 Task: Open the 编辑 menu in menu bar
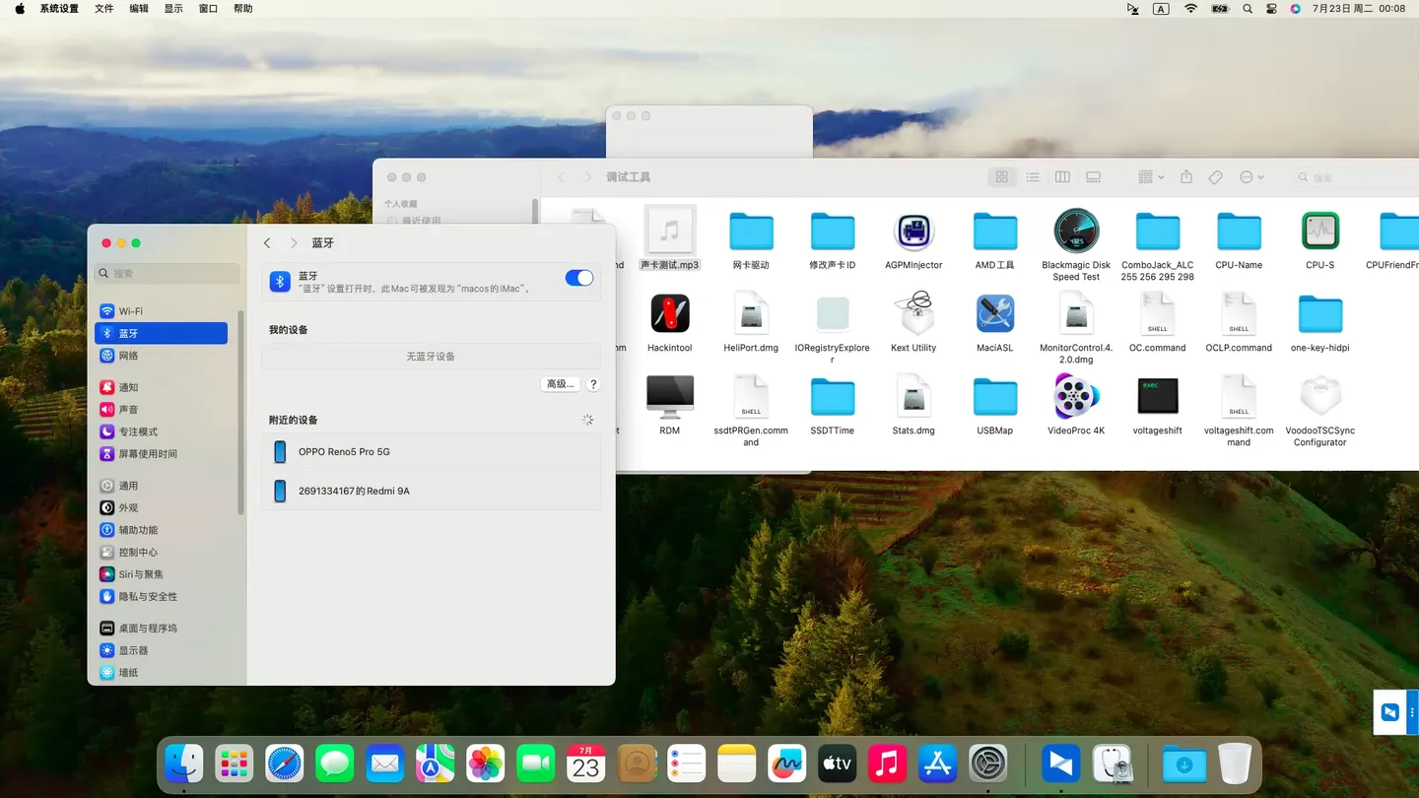click(139, 9)
